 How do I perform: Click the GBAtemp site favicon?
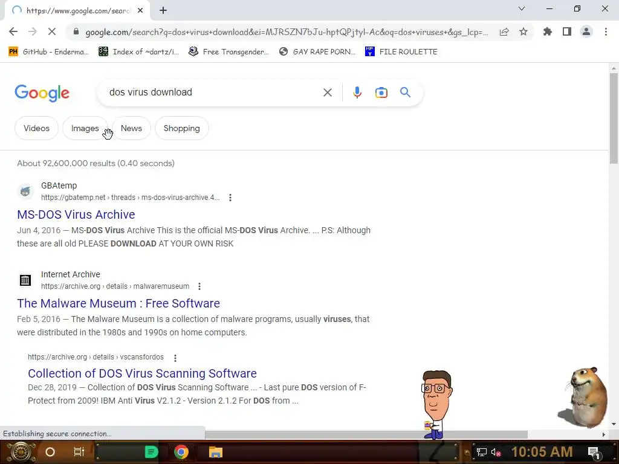[25, 192]
